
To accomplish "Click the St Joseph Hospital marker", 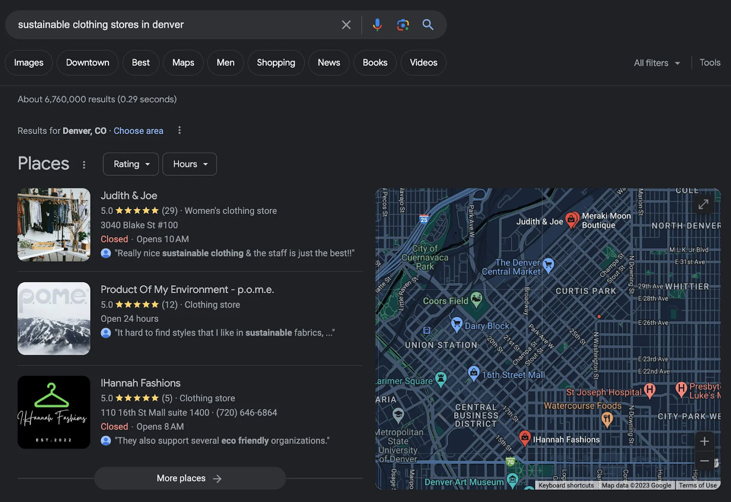I will (x=650, y=390).
